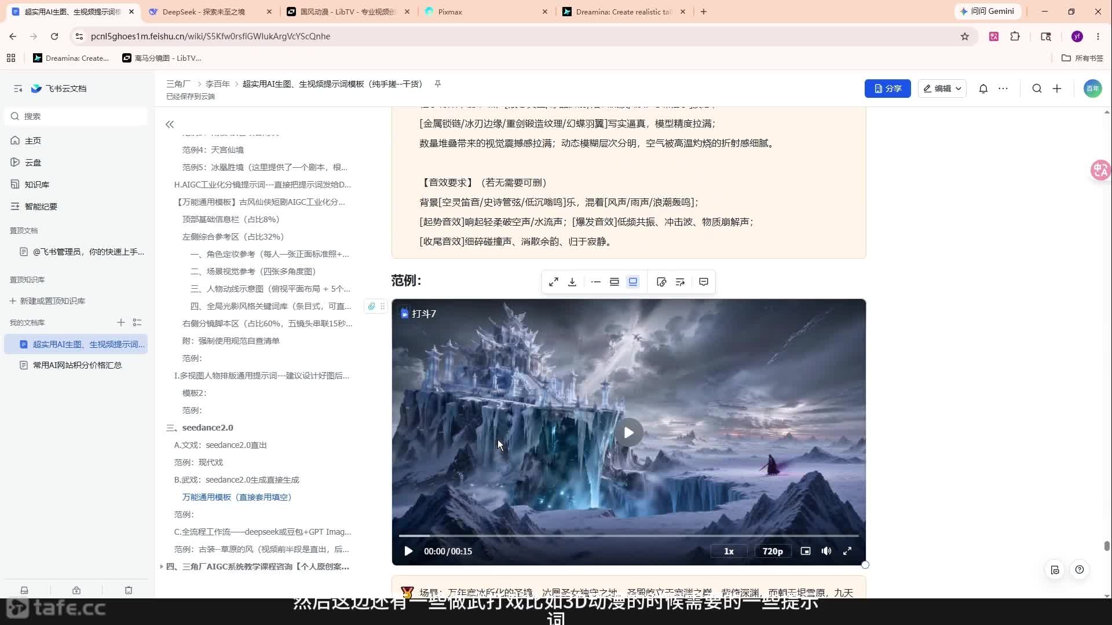Enter video fullscreen icon

[x=847, y=551]
